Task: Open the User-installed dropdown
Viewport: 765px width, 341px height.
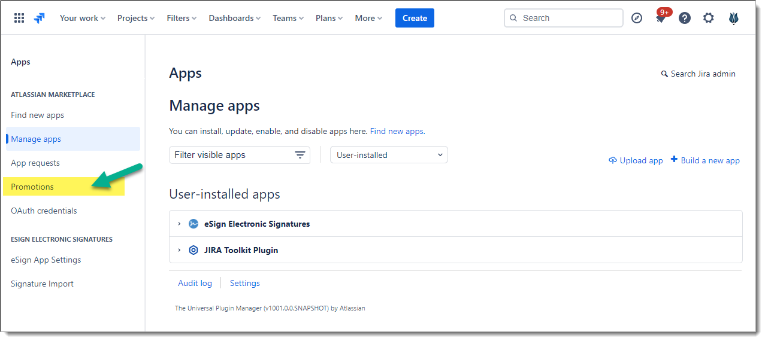Action: 389,155
